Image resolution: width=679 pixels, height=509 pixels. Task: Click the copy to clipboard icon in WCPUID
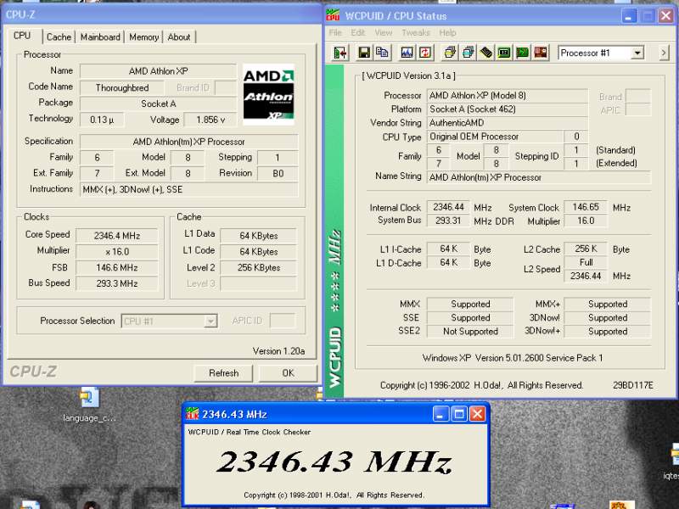(x=382, y=53)
